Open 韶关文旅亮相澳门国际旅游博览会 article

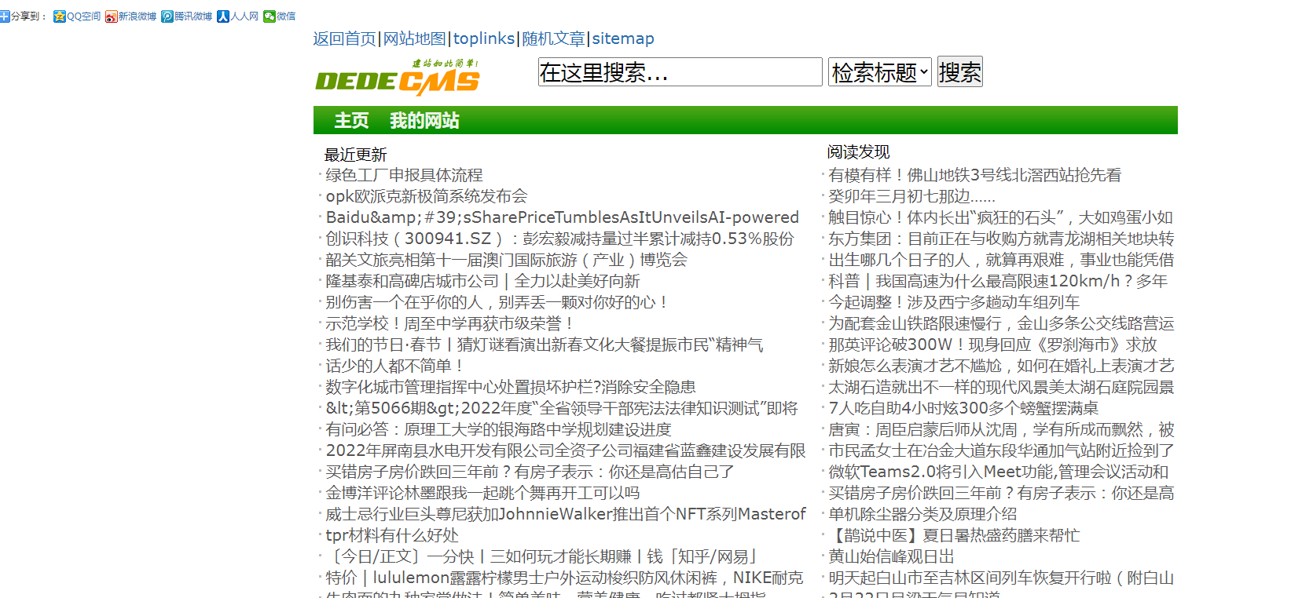point(506,260)
